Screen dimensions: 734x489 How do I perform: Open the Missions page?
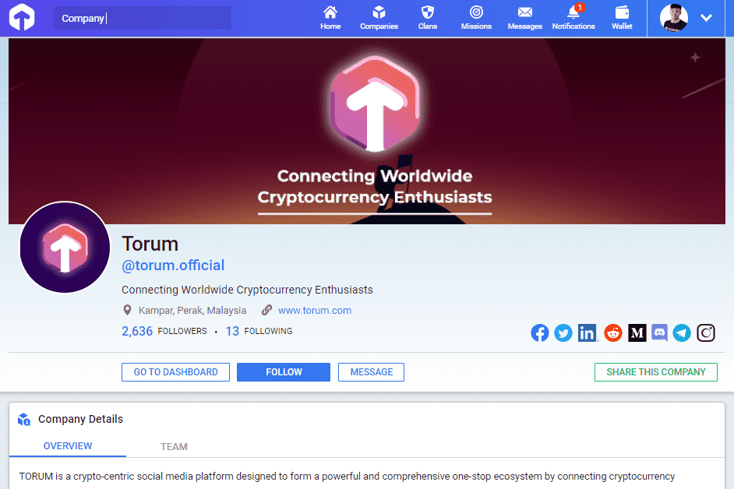pos(475,17)
